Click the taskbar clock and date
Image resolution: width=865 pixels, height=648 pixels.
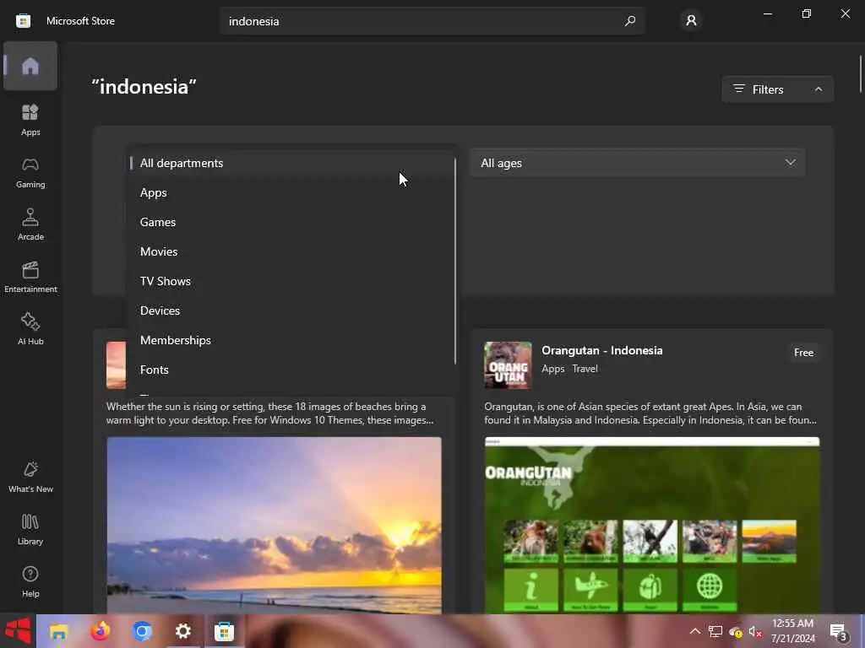tap(792, 631)
